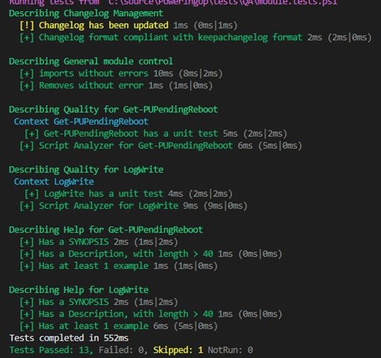Click 'Script Analyzer for Get-PUPendingReboot' result
381x358 pixels.
click(x=161, y=146)
